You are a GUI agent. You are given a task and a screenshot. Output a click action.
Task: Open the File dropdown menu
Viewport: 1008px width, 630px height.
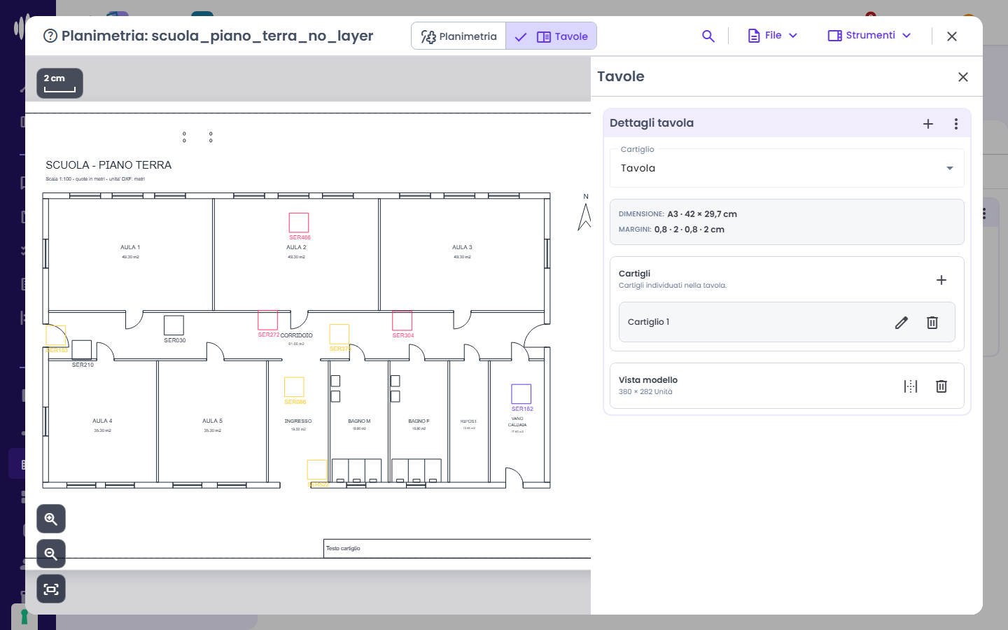coord(773,36)
